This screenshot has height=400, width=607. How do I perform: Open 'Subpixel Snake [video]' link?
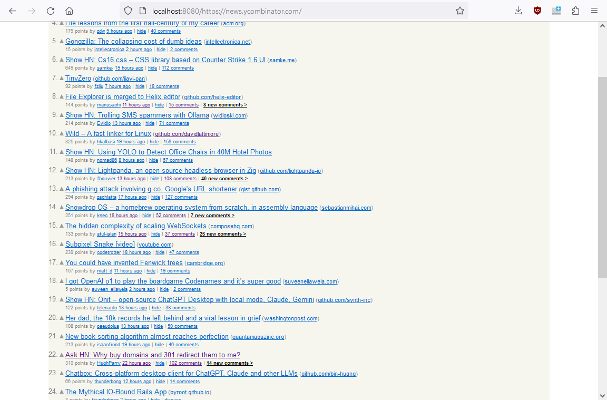coord(100,245)
